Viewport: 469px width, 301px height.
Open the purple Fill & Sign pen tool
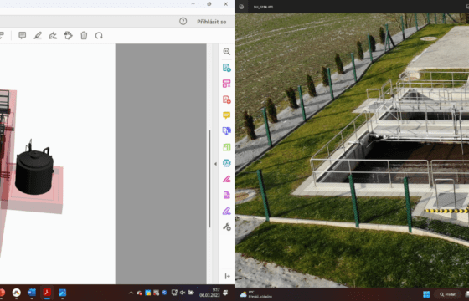[x=227, y=211]
